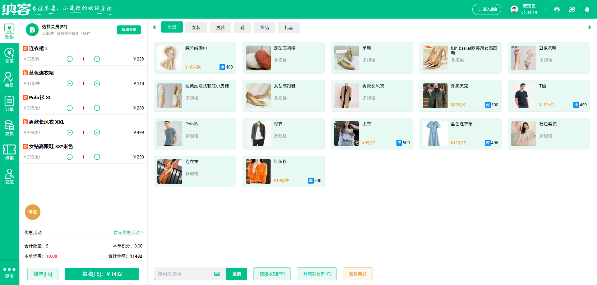This screenshot has height=285, width=597.
Task: Trigger cloud sync icon in top bar
Action: pyautogui.click(x=572, y=10)
